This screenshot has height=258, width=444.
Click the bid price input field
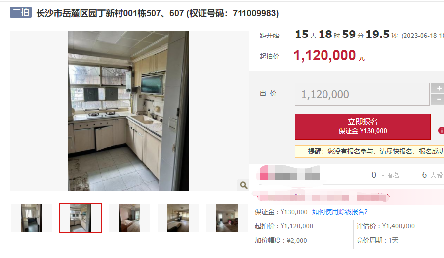point(362,94)
